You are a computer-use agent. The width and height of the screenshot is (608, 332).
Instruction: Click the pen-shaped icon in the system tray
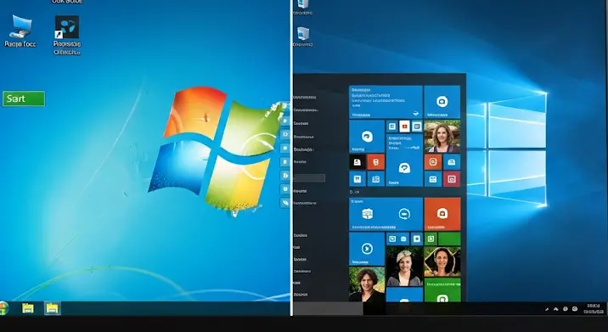coord(547,309)
